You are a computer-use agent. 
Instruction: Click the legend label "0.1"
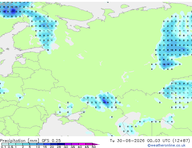coord(3,147)
